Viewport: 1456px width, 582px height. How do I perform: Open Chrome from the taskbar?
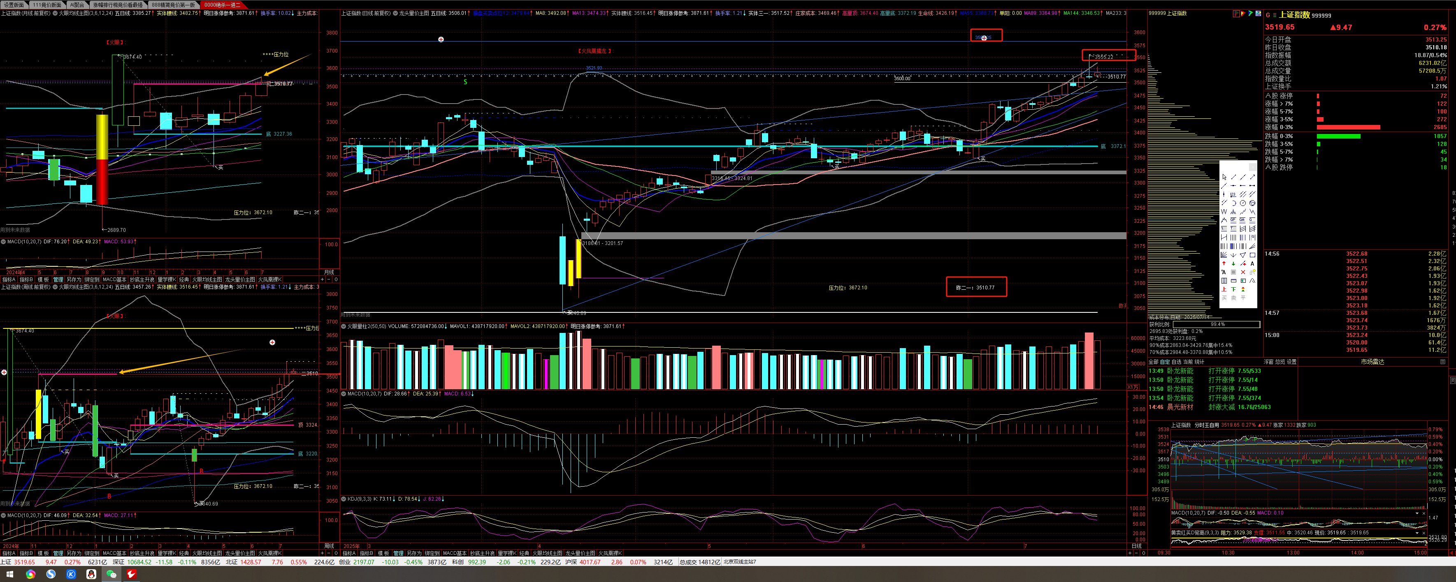(x=30, y=574)
